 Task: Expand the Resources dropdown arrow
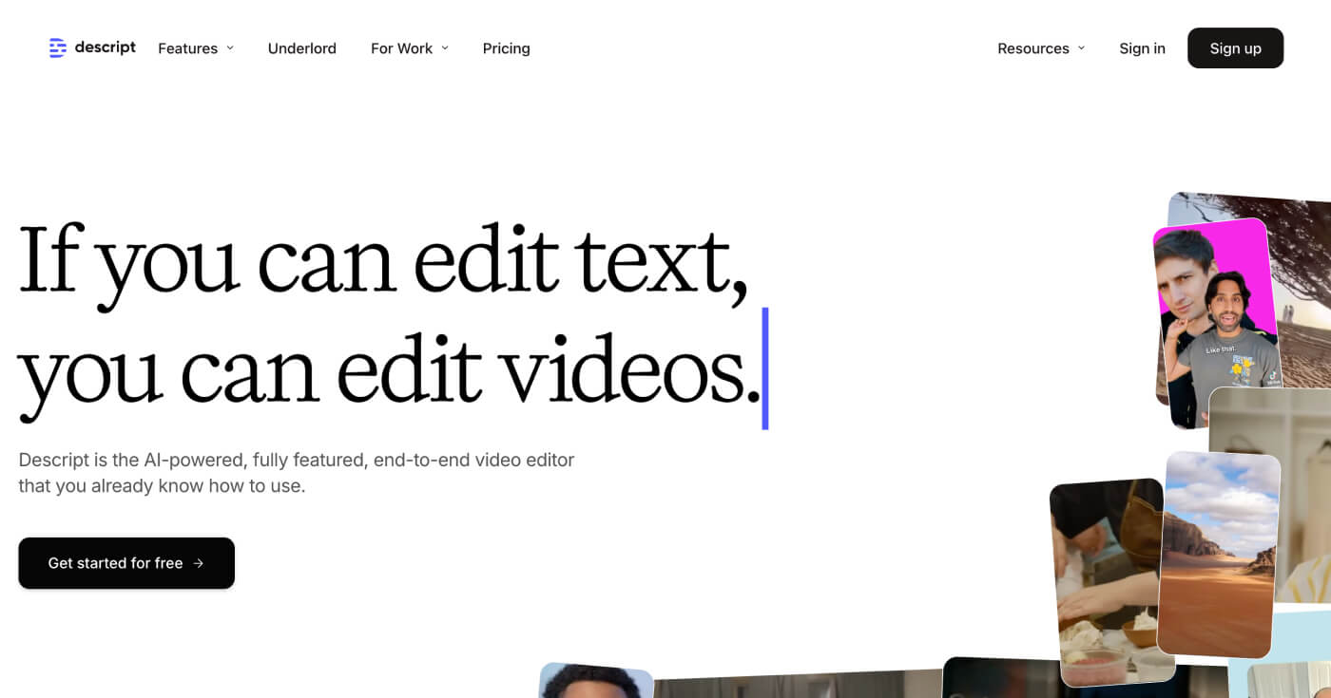[x=1081, y=48]
